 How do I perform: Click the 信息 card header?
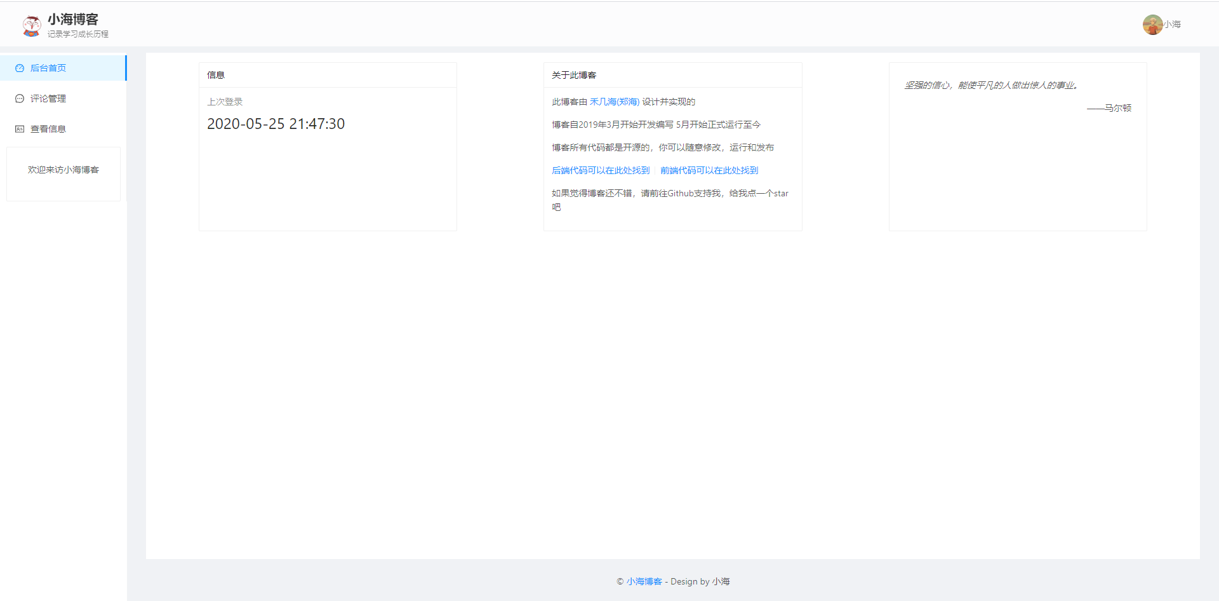216,75
